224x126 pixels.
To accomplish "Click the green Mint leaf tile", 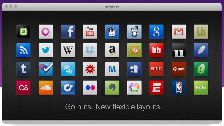I will pyautogui.click(x=201, y=69).
